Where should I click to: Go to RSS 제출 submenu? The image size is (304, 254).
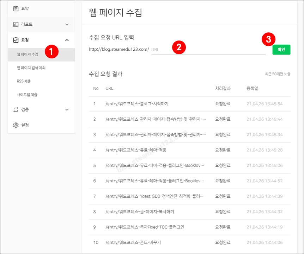tap(24, 81)
